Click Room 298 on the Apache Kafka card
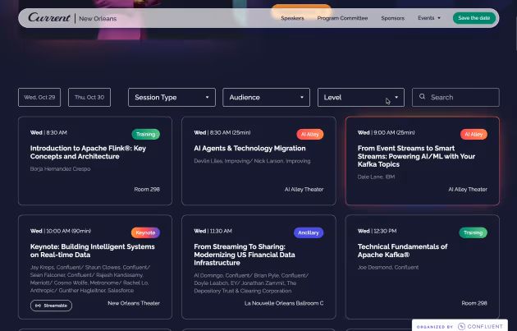The width and height of the screenshot is (517, 331). point(474,303)
